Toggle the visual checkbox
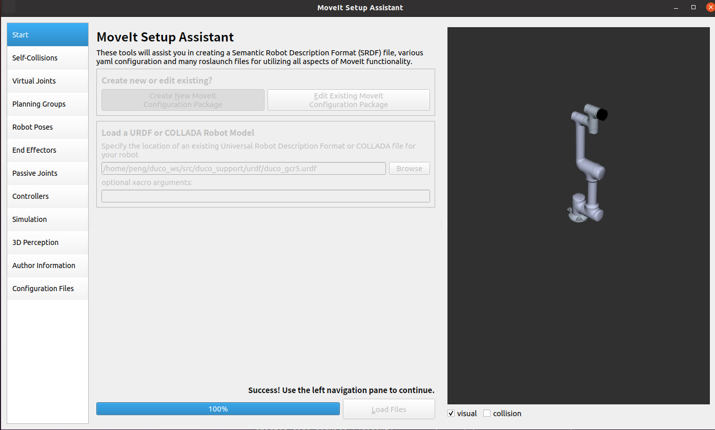The width and height of the screenshot is (715, 430). coord(451,414)
